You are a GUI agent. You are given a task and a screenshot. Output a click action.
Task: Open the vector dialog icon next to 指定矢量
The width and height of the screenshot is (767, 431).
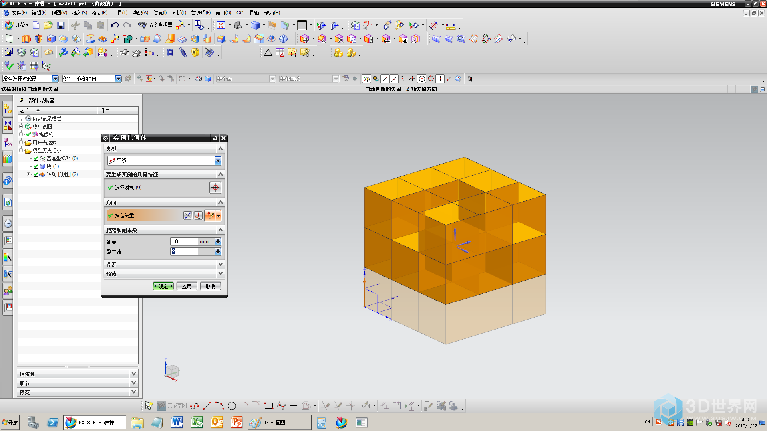[x=198, y=215]
